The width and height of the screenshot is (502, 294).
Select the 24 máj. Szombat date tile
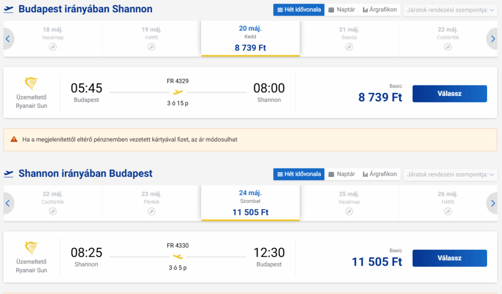(x=251, y=203)
